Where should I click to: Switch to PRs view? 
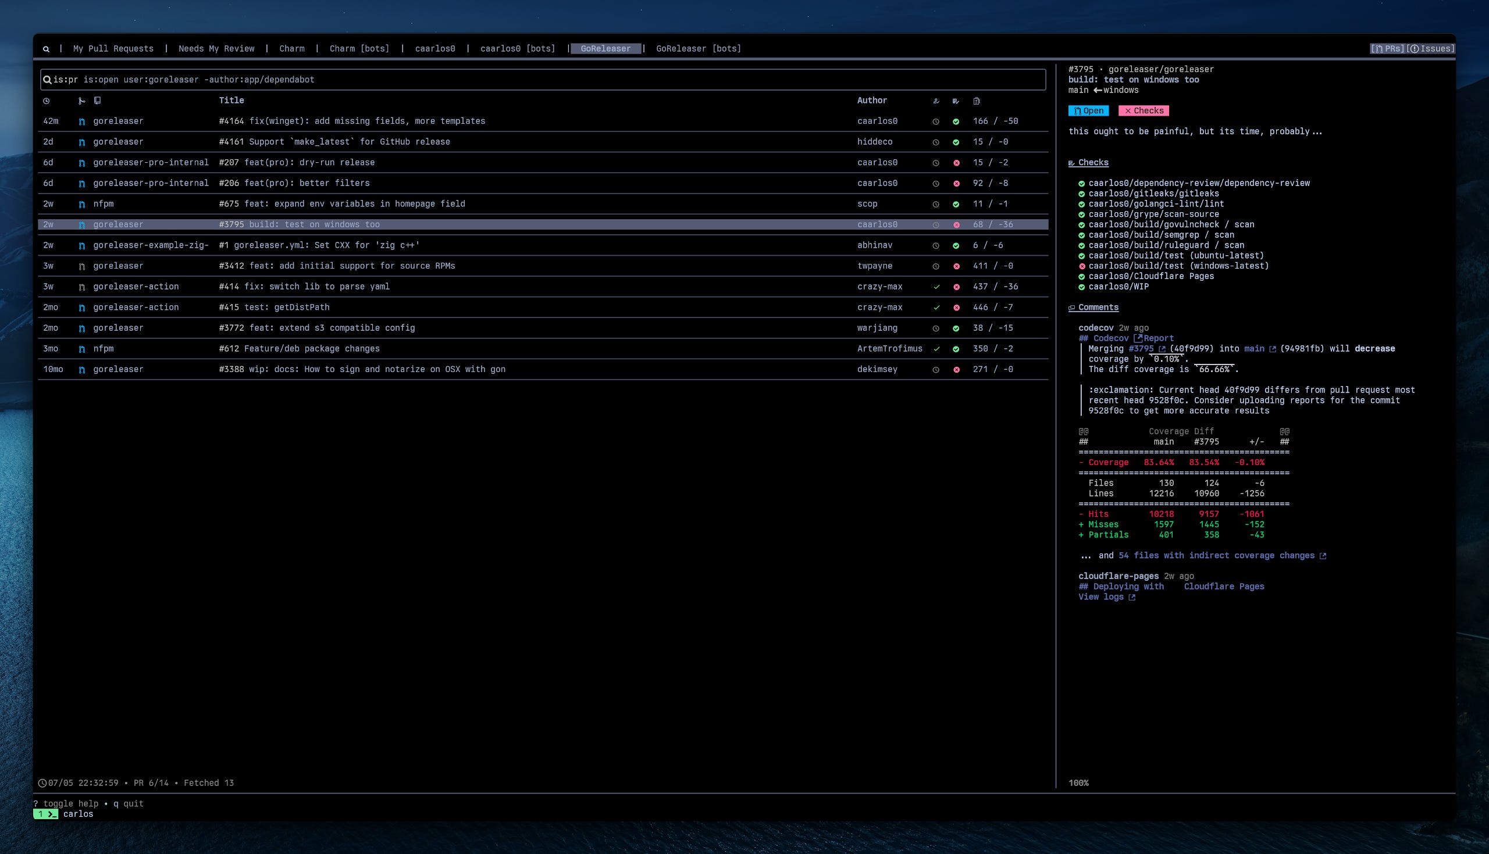[1388, 49]
